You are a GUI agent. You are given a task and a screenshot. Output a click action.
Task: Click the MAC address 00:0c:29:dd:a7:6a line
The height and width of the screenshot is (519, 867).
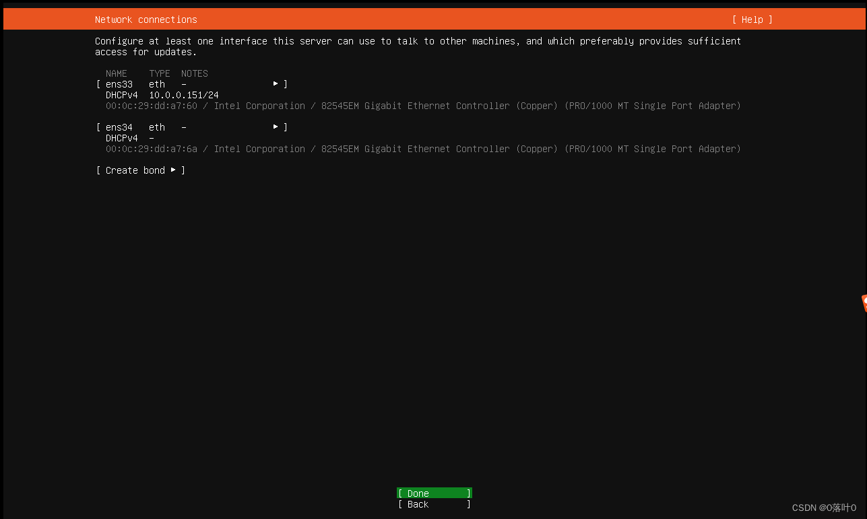[423, 149]
